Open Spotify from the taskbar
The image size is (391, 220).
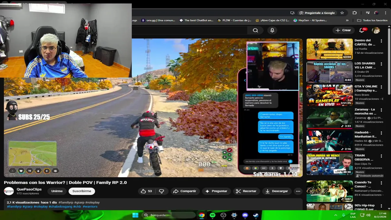coord(212,215)
